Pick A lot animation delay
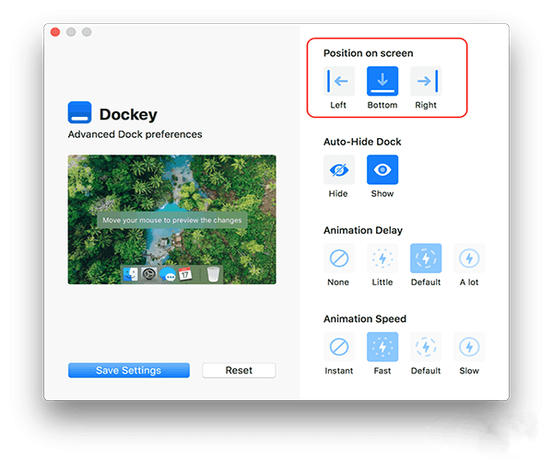The height and width of the screenshot is (460, 553). tap(469, 259)
